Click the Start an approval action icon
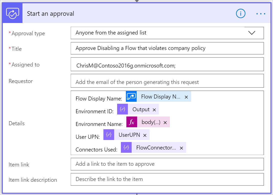Viewport: 273px width, 195px height. (x=12, y=13)
